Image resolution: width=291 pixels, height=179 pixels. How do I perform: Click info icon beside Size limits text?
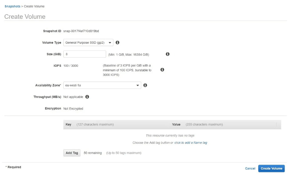click(168, 54)
